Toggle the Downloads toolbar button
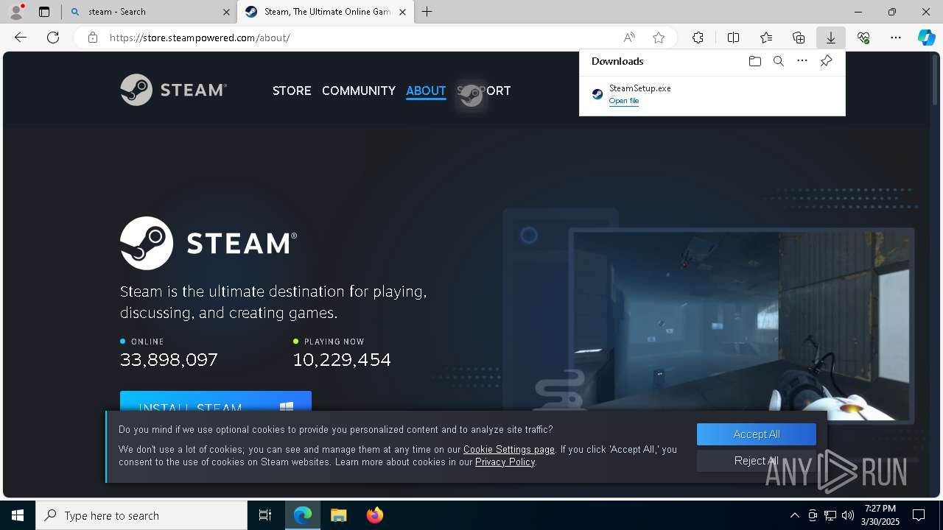The width and height of the screenshot is (943, 530). [830, 38]
